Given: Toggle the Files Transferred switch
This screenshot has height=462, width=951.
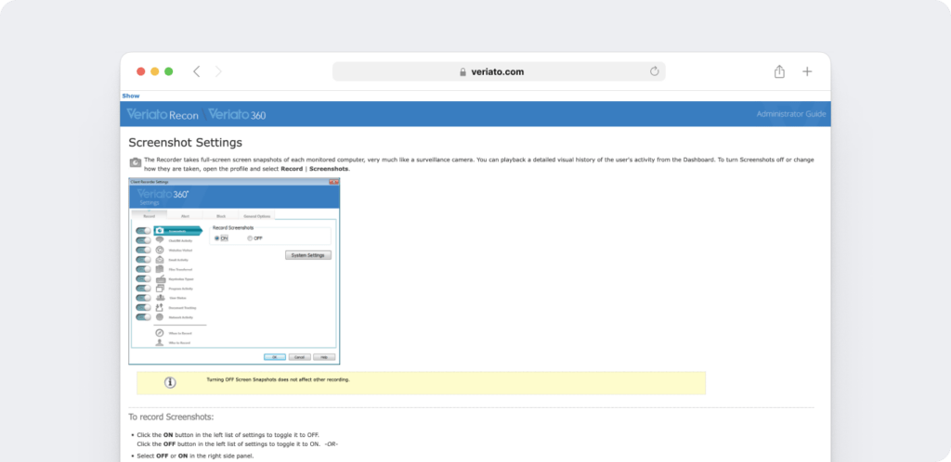Looking at the screenshot, I should 143,269.
